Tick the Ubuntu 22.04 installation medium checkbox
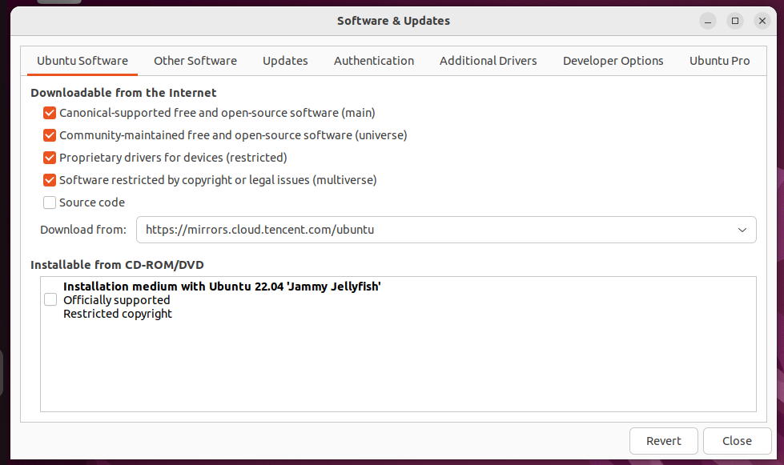 point(50,299)
